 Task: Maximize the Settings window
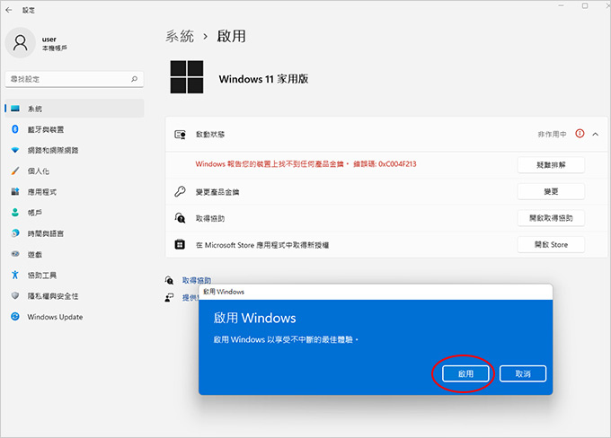(585, 6)
